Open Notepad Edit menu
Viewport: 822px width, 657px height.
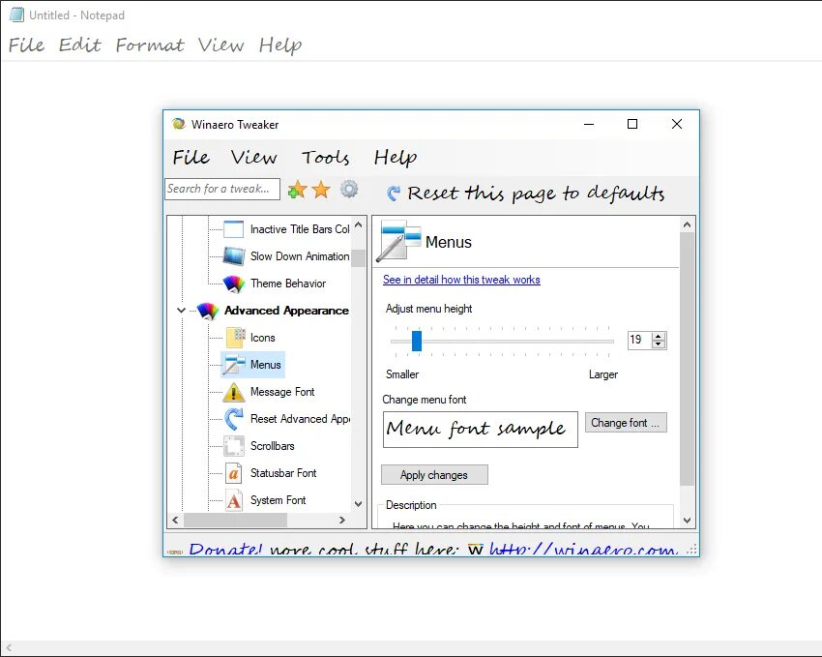pyautogui.click(x=79, y=45)
